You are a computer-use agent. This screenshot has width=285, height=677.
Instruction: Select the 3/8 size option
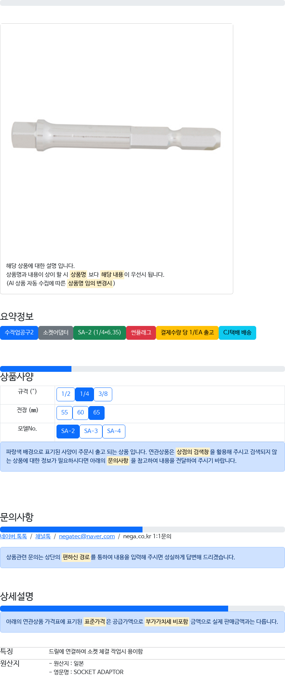pos(103,394)
